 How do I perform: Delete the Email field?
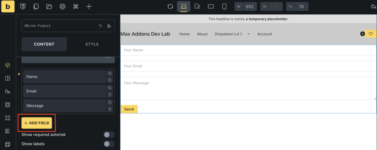[110, 94]
